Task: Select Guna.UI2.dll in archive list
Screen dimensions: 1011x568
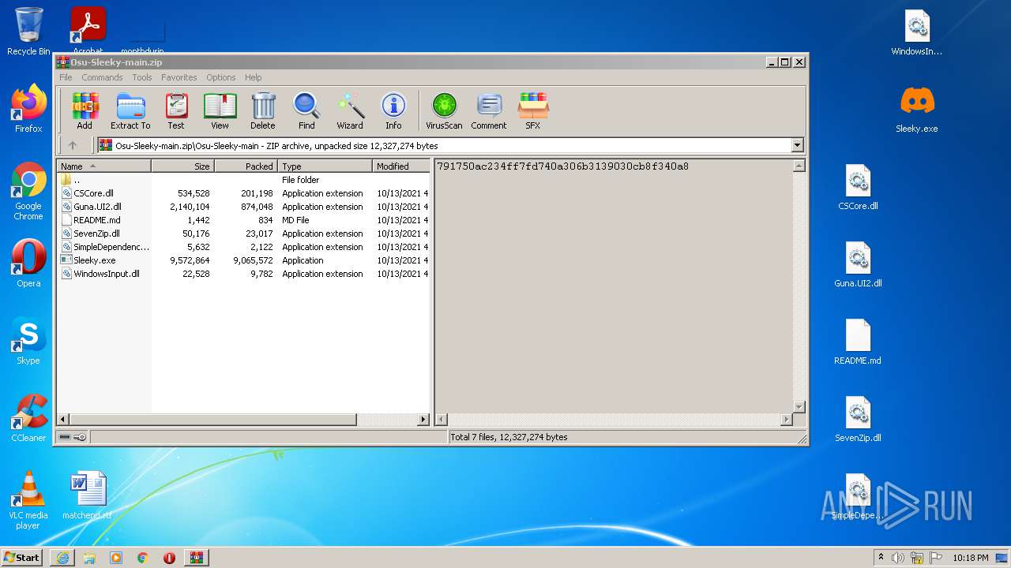Action: pyautogui.click(x=243, y=207)
